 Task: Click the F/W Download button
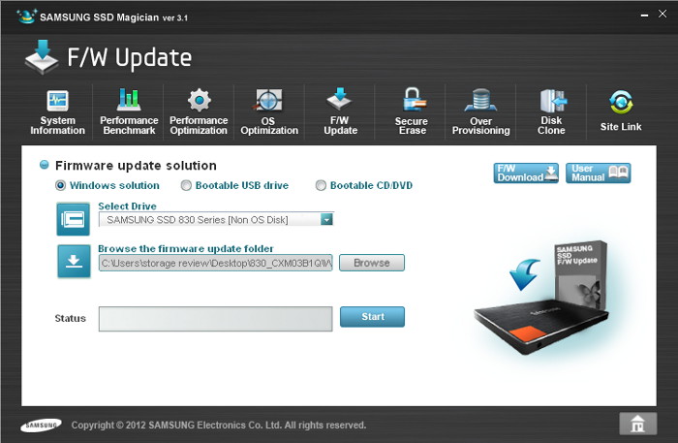pyautogui.click(x=526, y=174)
